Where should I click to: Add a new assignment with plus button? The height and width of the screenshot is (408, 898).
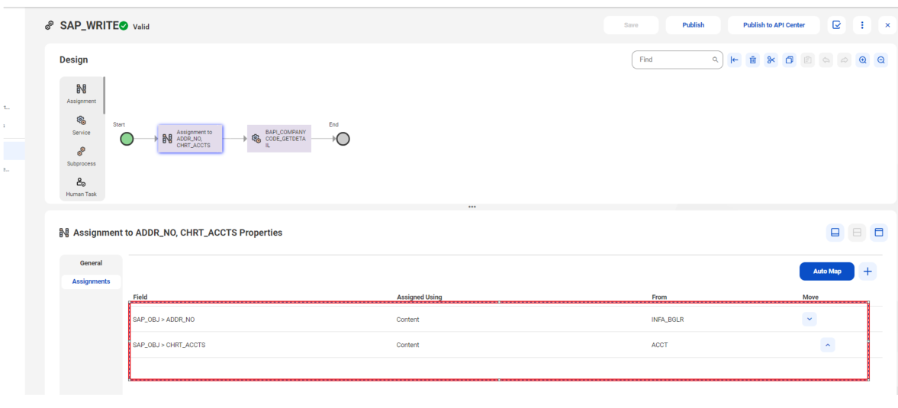(x=868, y=271)
